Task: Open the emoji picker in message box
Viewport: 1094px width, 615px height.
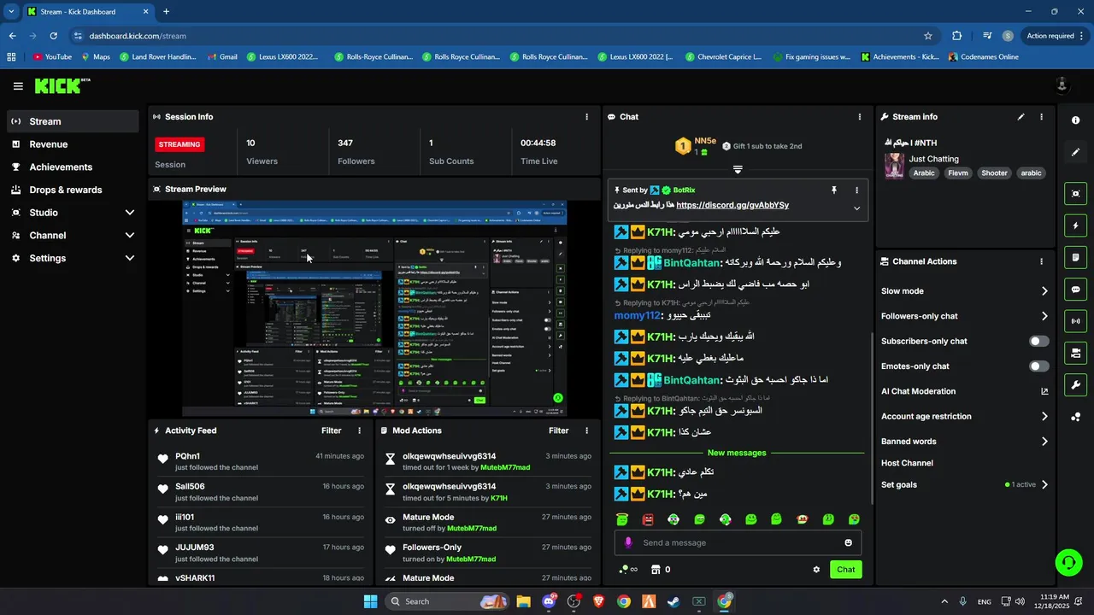Action: (848, 542)
